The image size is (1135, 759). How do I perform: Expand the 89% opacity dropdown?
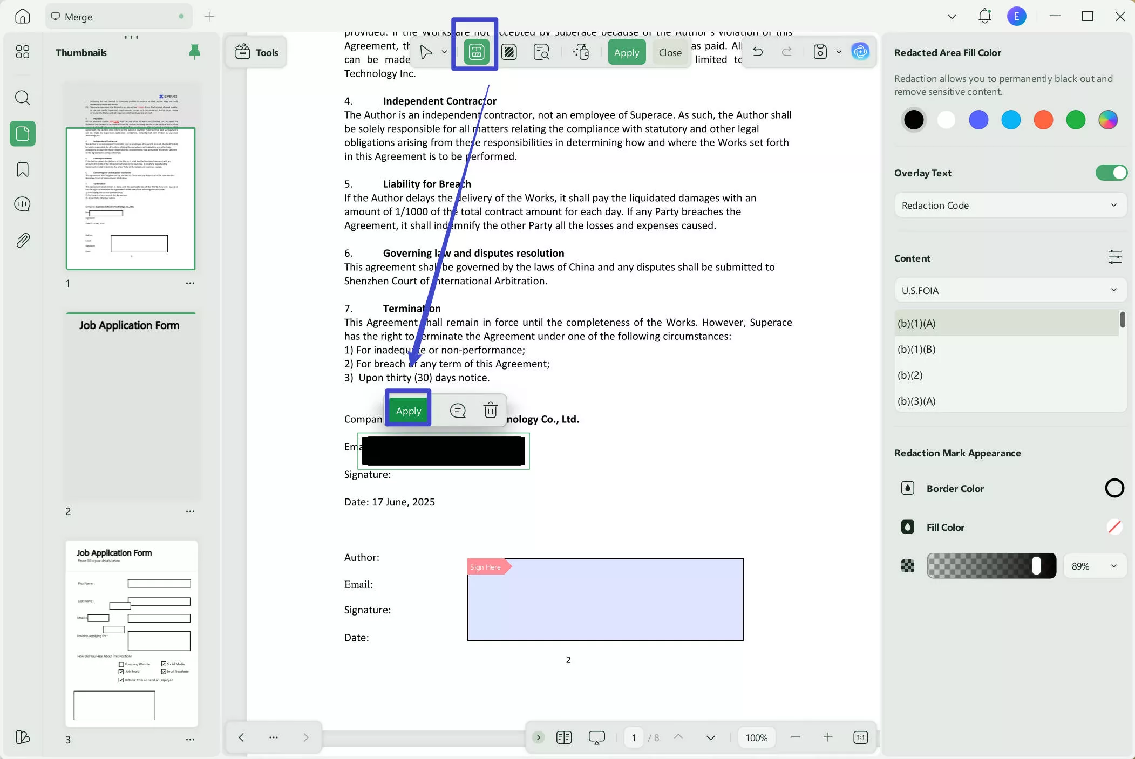(1095, 566)
